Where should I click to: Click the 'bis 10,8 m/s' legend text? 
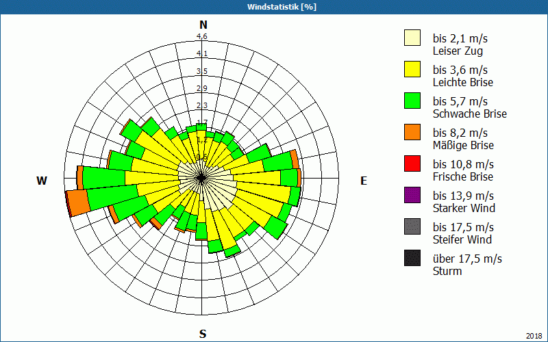click(x=463, y=164)
